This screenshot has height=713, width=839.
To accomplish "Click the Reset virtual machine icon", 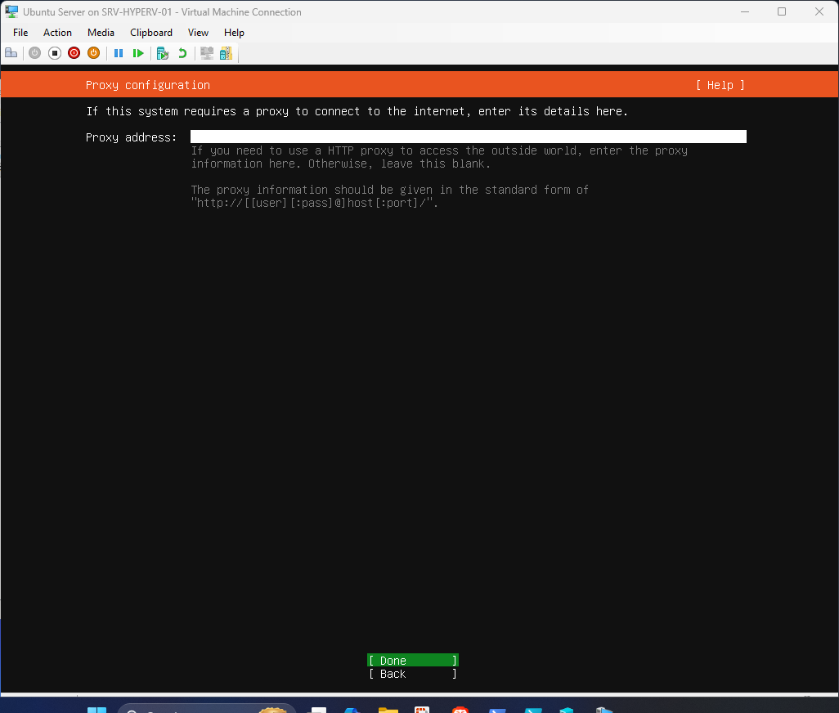I will pyautogui.click(x=138, y=52).
